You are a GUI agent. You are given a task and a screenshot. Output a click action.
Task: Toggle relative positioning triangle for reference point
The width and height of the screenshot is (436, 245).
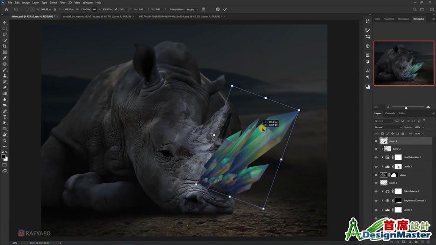tap(55, 10)
